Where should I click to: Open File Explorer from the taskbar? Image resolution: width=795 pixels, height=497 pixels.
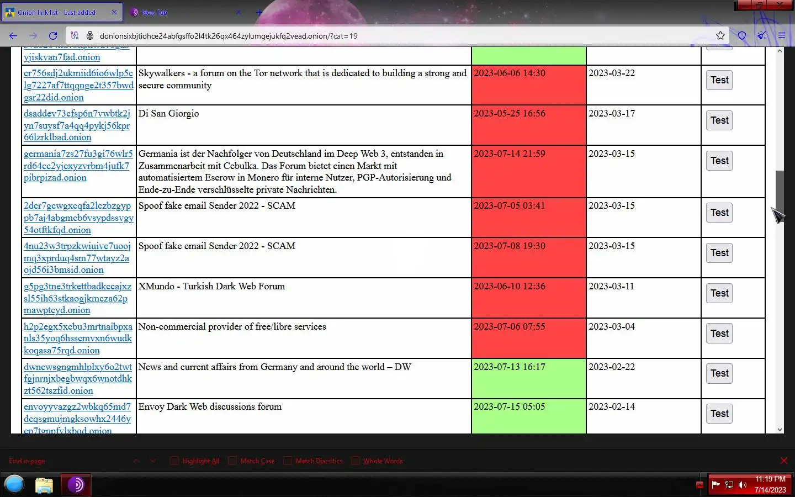[x=44, y=485]
